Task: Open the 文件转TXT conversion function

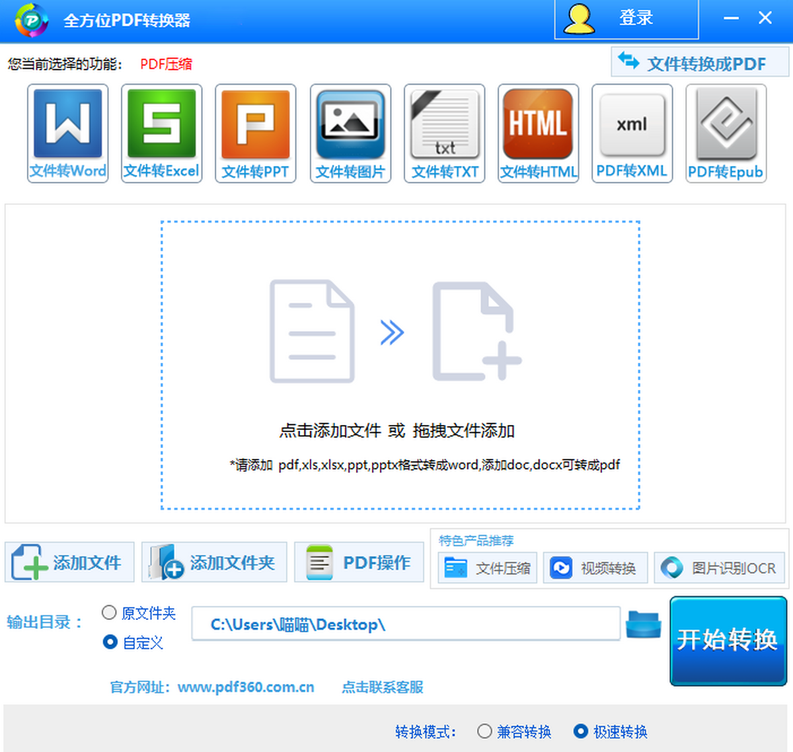Action: [444, 132]
